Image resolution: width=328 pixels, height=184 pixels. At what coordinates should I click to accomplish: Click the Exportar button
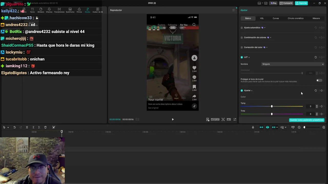pyautogui.click(x=301, y=3)
